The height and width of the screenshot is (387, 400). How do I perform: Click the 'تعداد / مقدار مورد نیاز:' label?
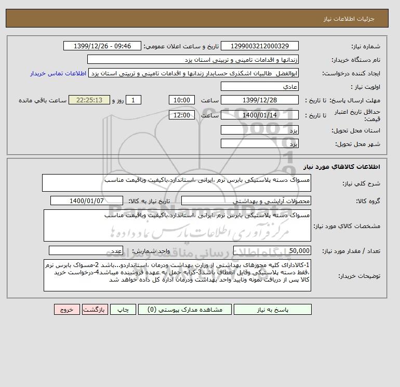click(351, 251)
